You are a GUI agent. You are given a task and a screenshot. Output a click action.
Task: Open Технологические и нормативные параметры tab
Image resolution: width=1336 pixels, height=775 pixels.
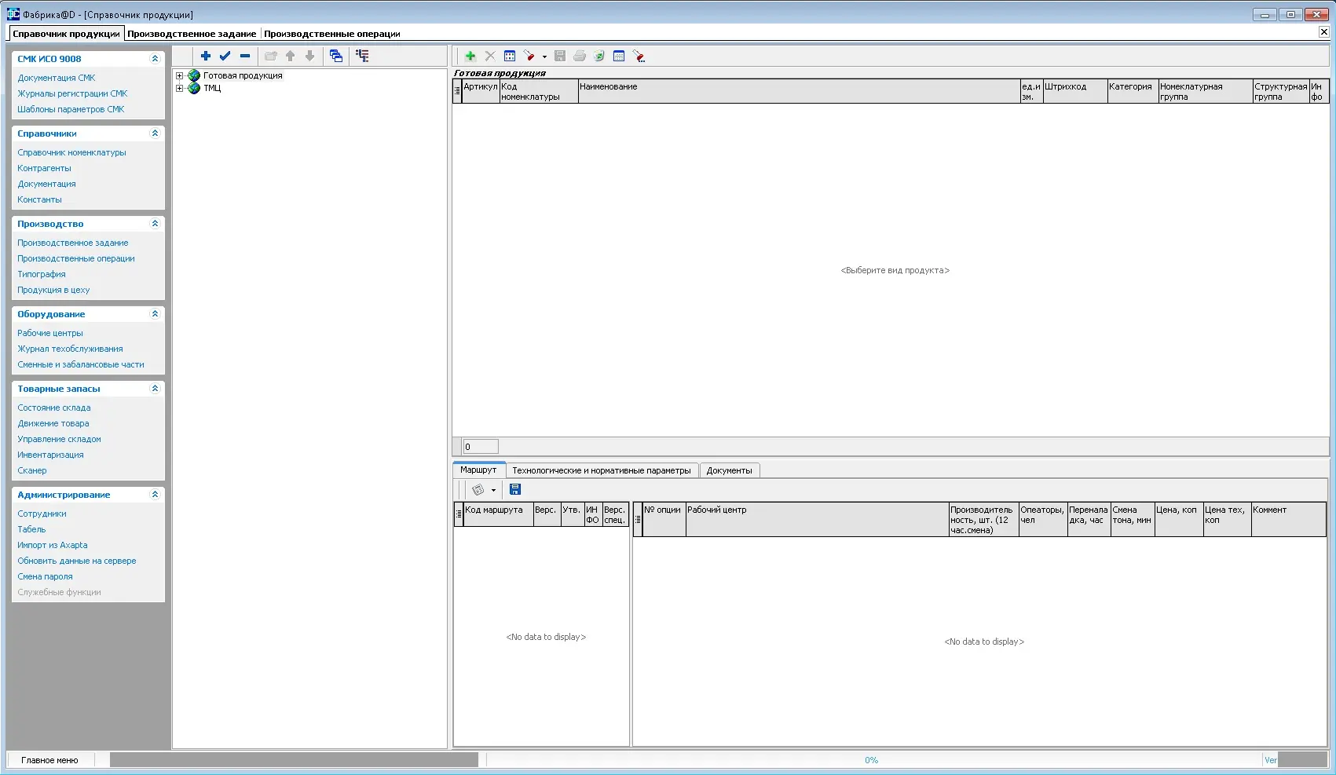pyautogui.click(x=602, y=470)
